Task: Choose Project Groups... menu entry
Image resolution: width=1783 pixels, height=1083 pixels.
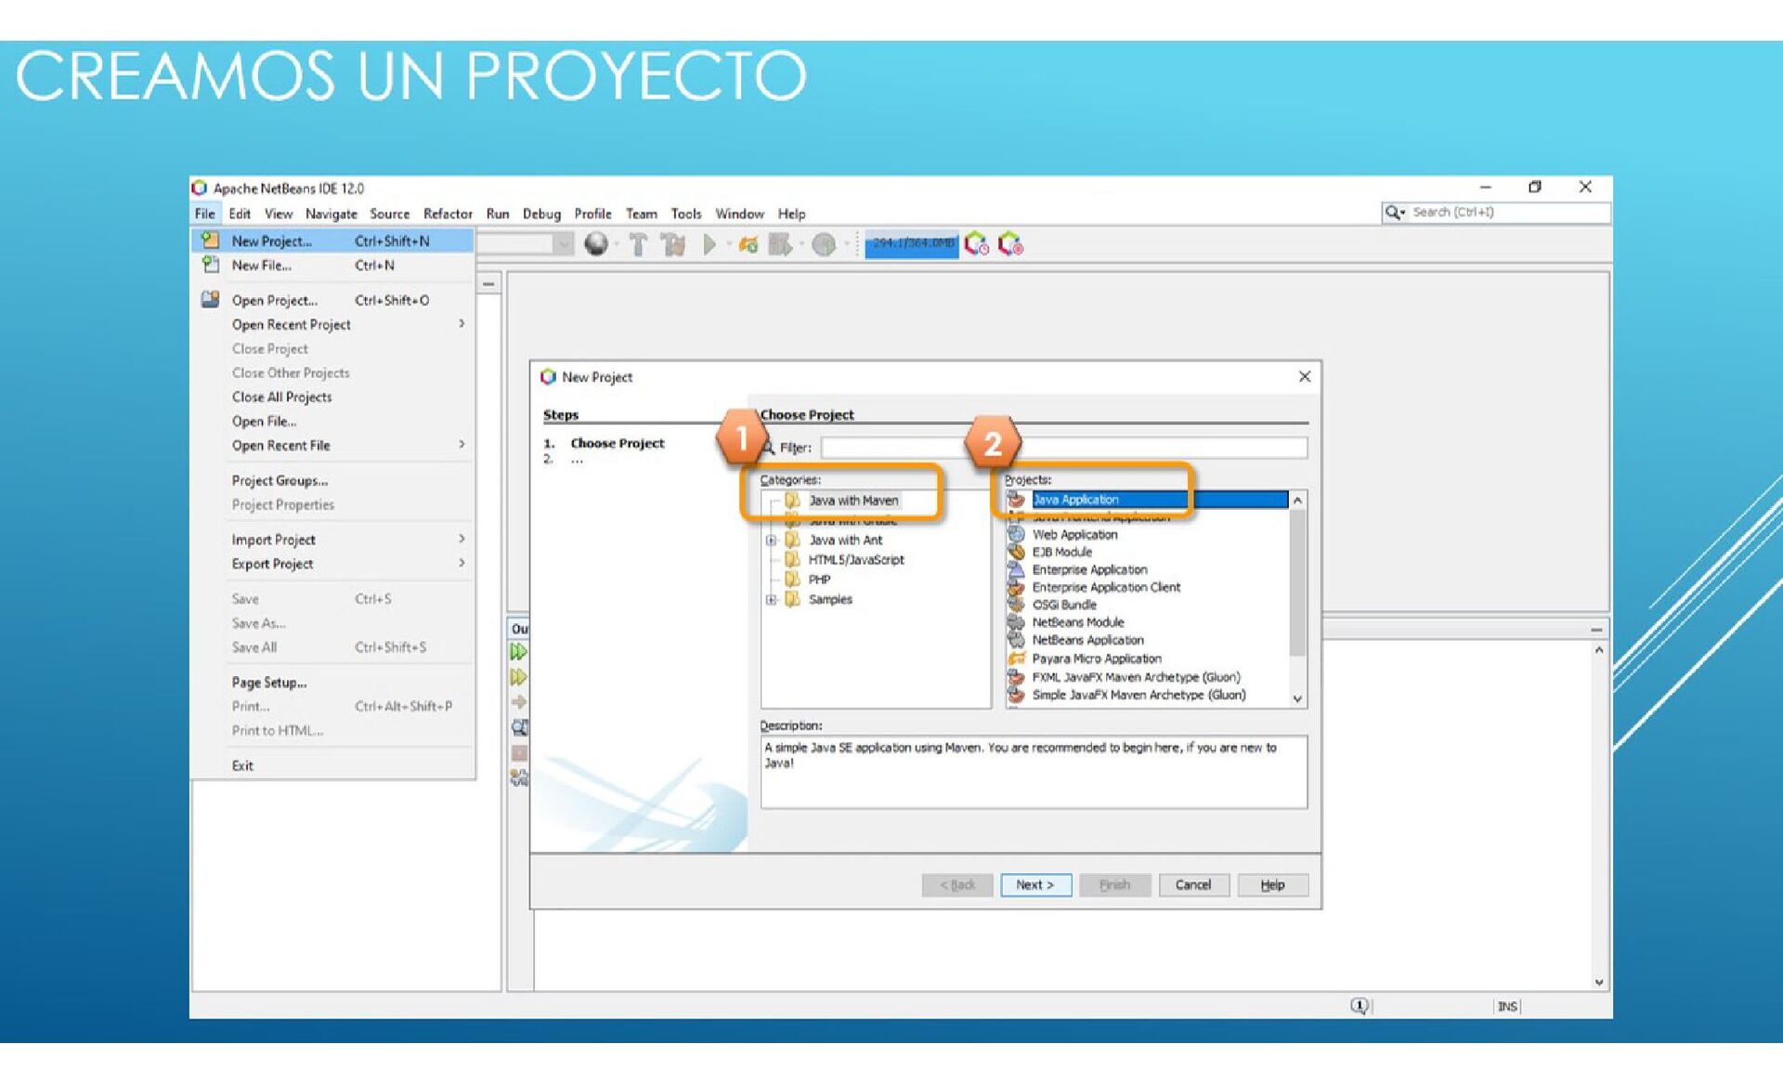Action: [x=280, y=480]
